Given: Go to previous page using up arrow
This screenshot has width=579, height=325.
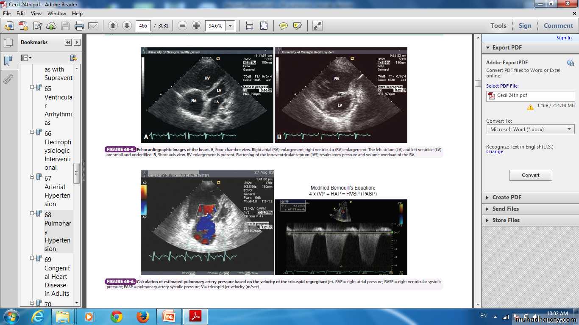Looking at the screenshot, I should (113, 26).
